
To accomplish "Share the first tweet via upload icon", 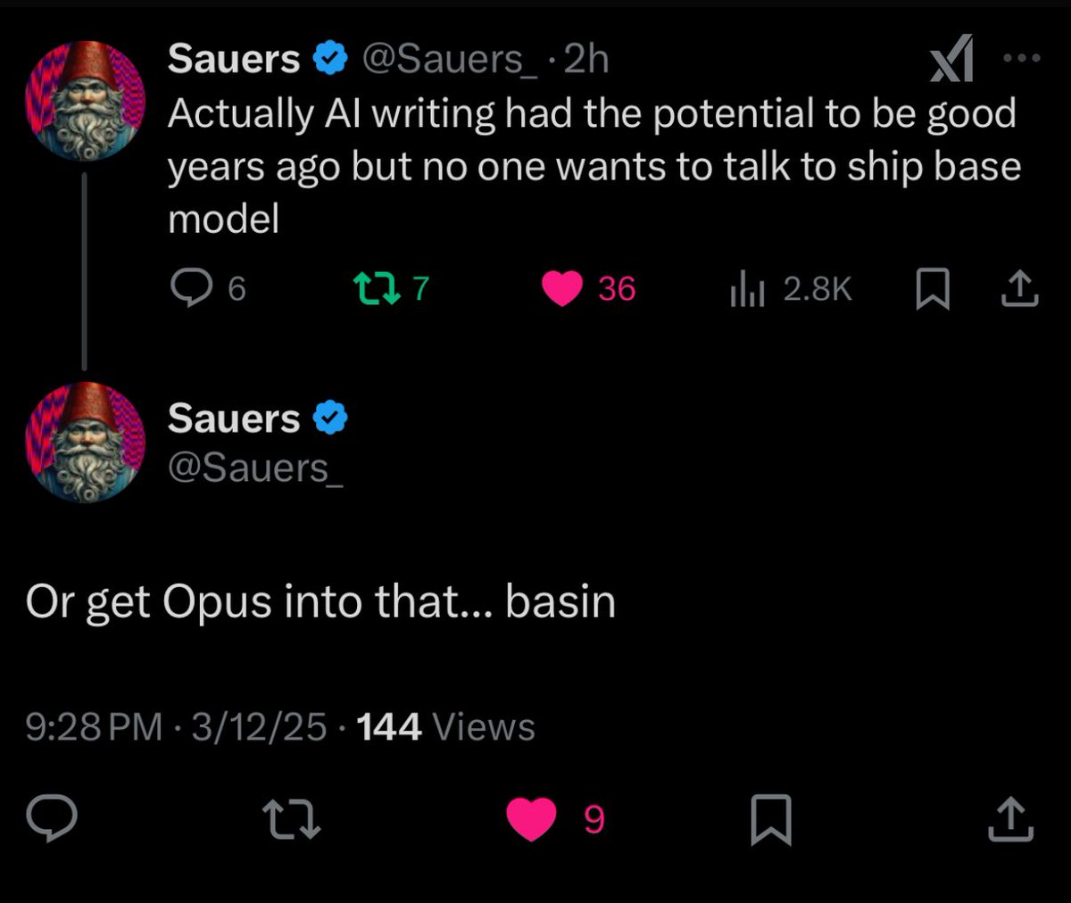I will (x=1020, y=289).
